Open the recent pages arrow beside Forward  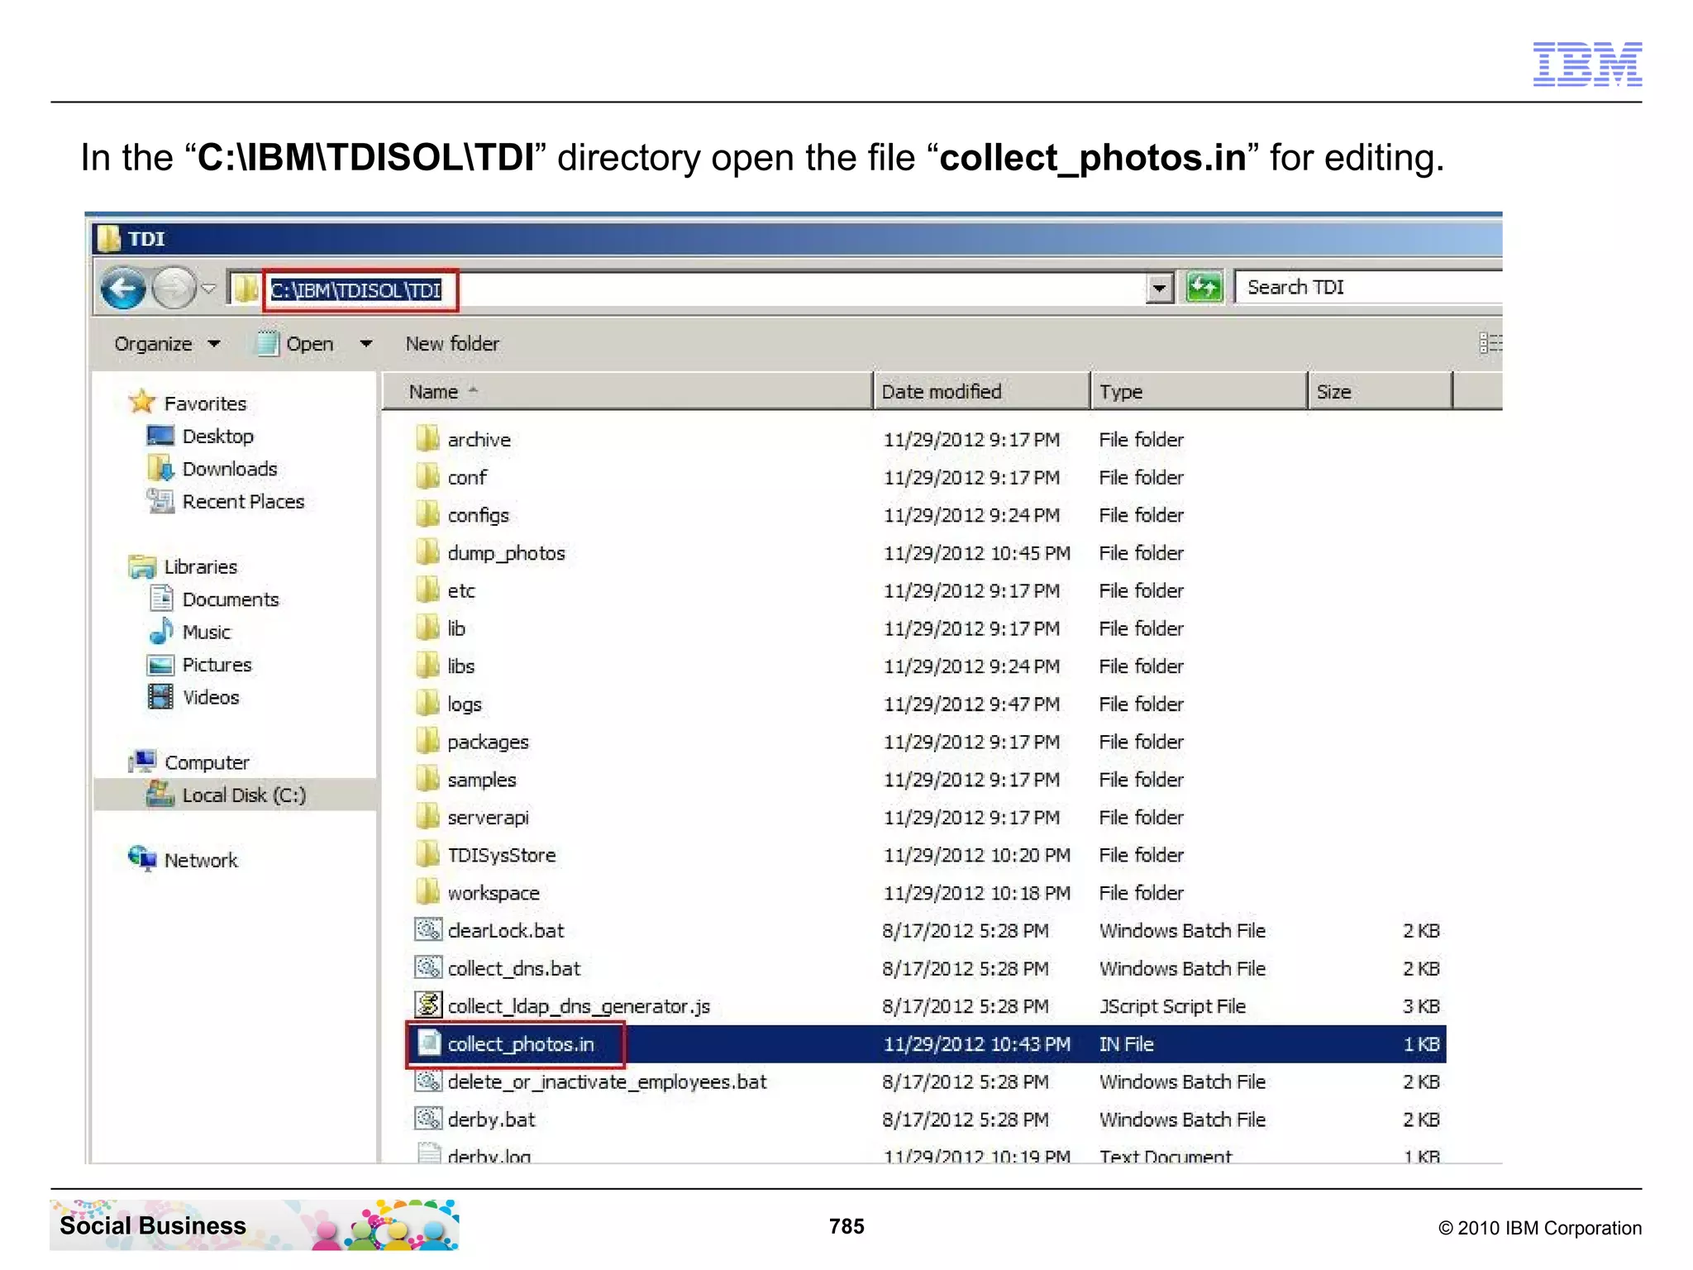click(x=209, y=289)
